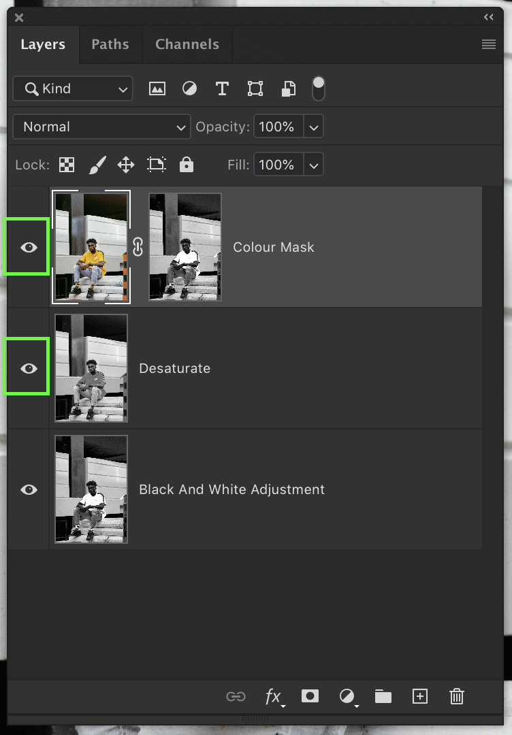Hide the Desaturate layer

[29, 368]
